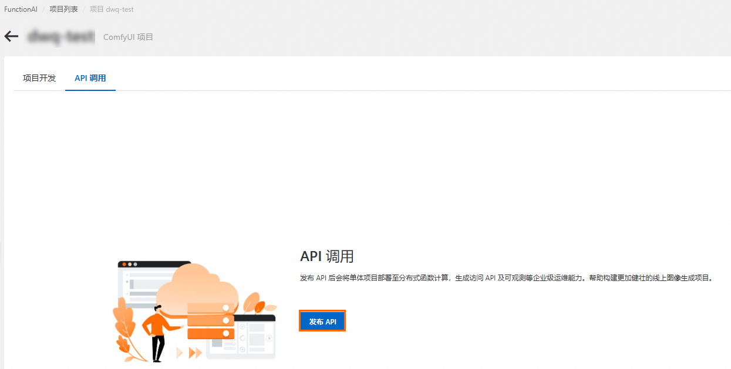Select the 项目 dwq-test breadcrumb
The width and height of the screenshot is (731, 369).
tap(112, 9)
